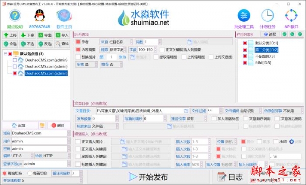306x185 pixels.
Task: Click 添加 add site button
Action: tap(19, 125)
